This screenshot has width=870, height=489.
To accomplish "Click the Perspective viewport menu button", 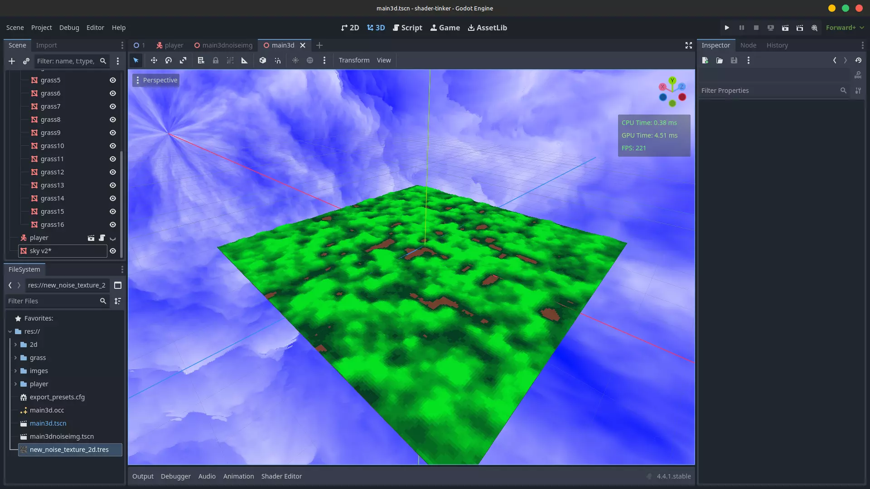I will coord(156,80).
